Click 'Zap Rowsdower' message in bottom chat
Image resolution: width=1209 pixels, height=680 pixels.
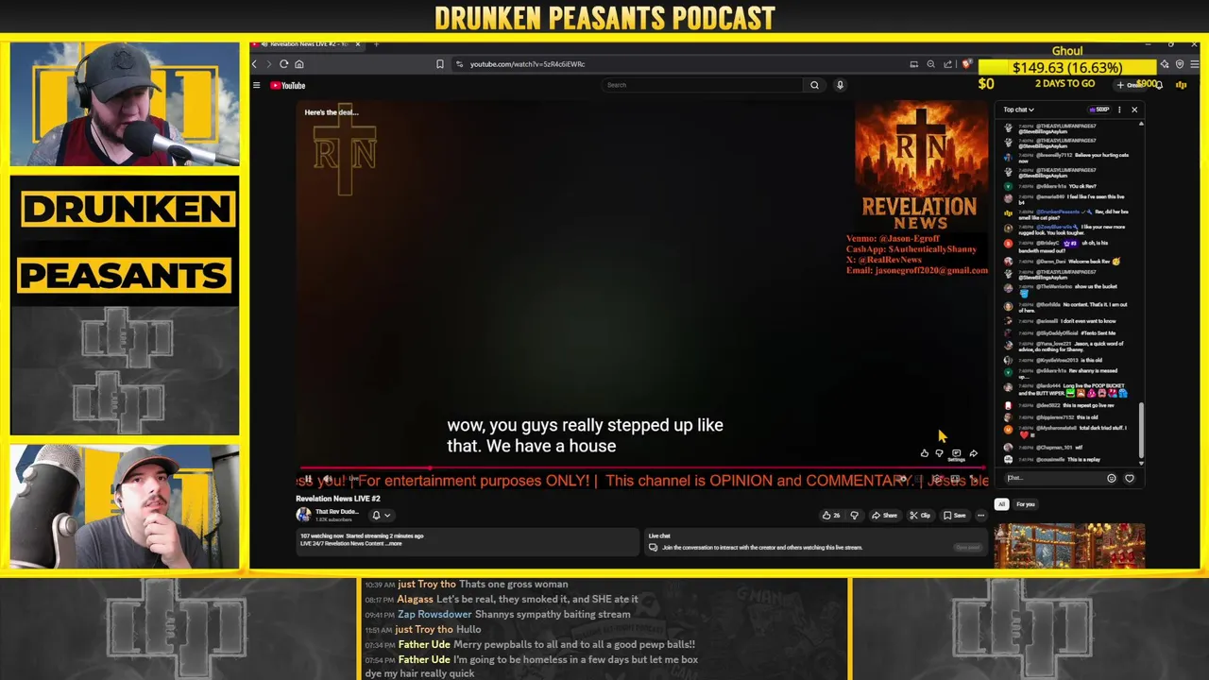(514, 614)
